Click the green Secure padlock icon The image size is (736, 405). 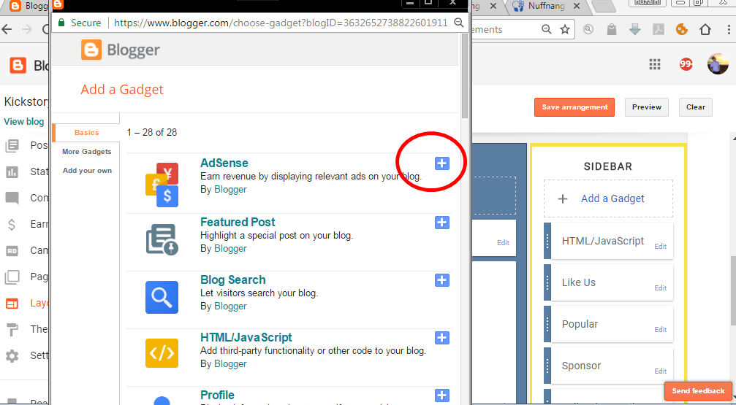pos(61,23)
